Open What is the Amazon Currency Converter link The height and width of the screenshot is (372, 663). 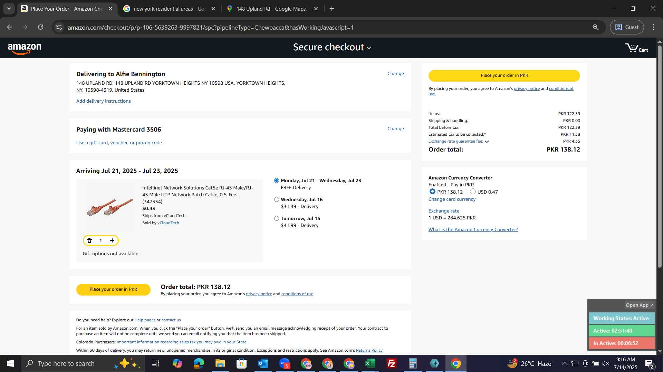point(473,229)
